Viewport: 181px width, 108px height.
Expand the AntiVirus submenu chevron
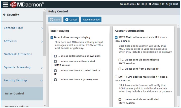[42, 41]
